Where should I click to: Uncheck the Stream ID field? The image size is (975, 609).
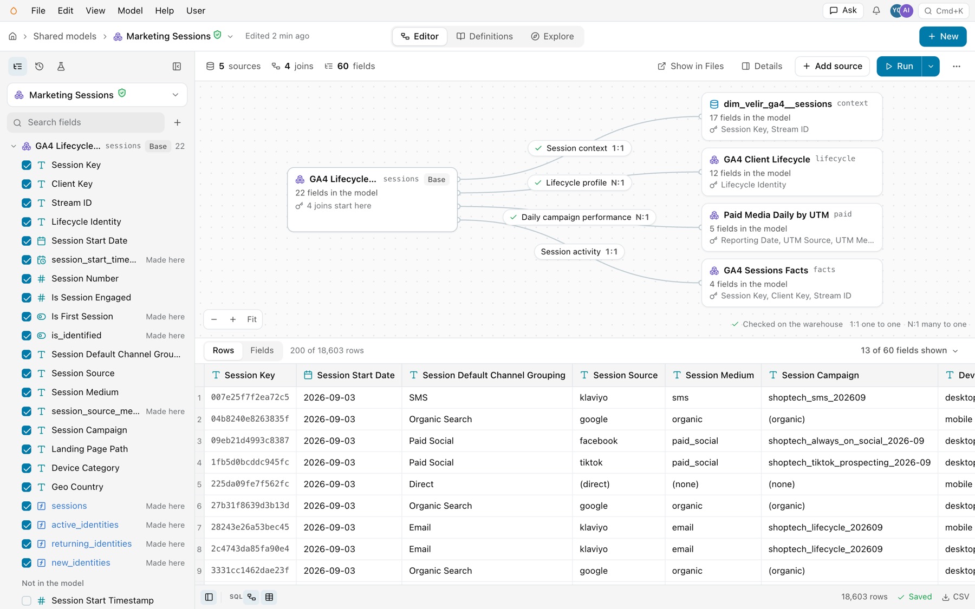(x=27, y=203)
